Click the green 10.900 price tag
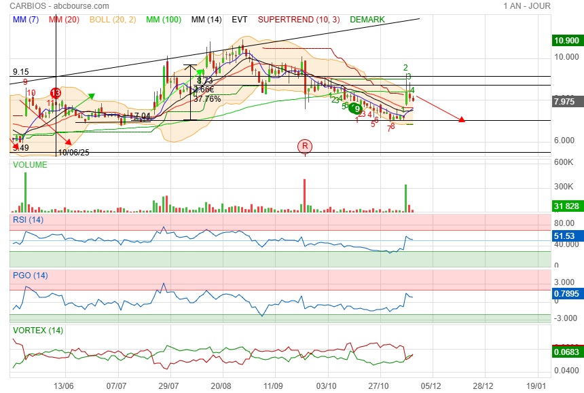Image resolution: width=584 pixels, height=393 pixels. click(x=566, y=41)
